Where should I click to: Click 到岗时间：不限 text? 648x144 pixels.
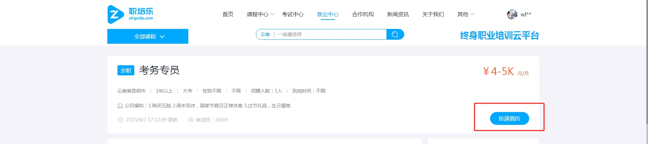coord(309,91)
